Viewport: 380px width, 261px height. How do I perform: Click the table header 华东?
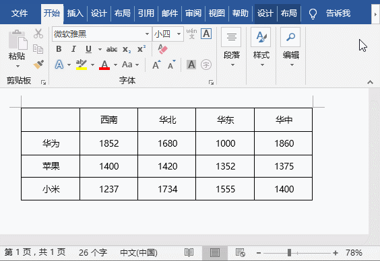[x=225, y=120]
